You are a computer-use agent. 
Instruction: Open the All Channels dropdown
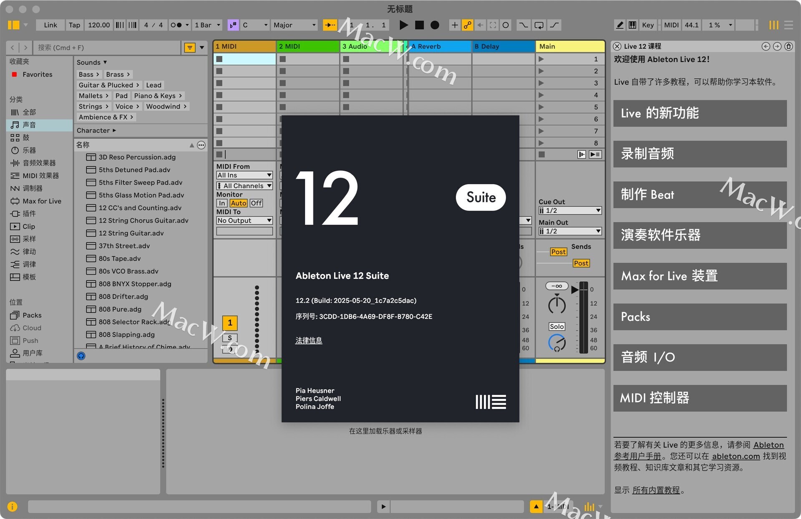point(244,186)
